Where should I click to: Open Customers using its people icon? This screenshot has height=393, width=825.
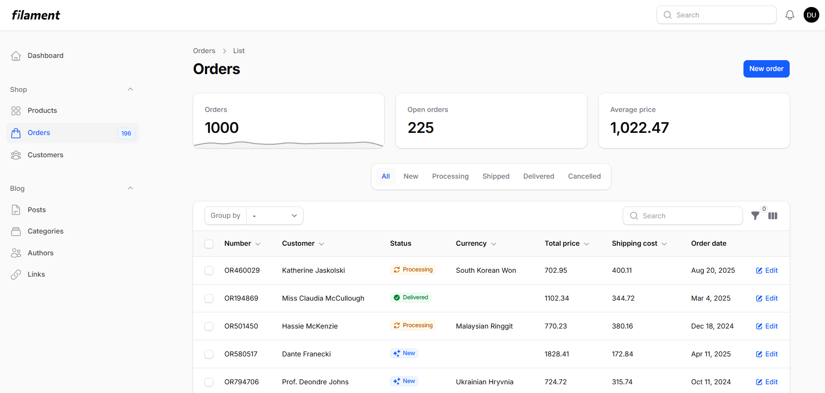16,155
